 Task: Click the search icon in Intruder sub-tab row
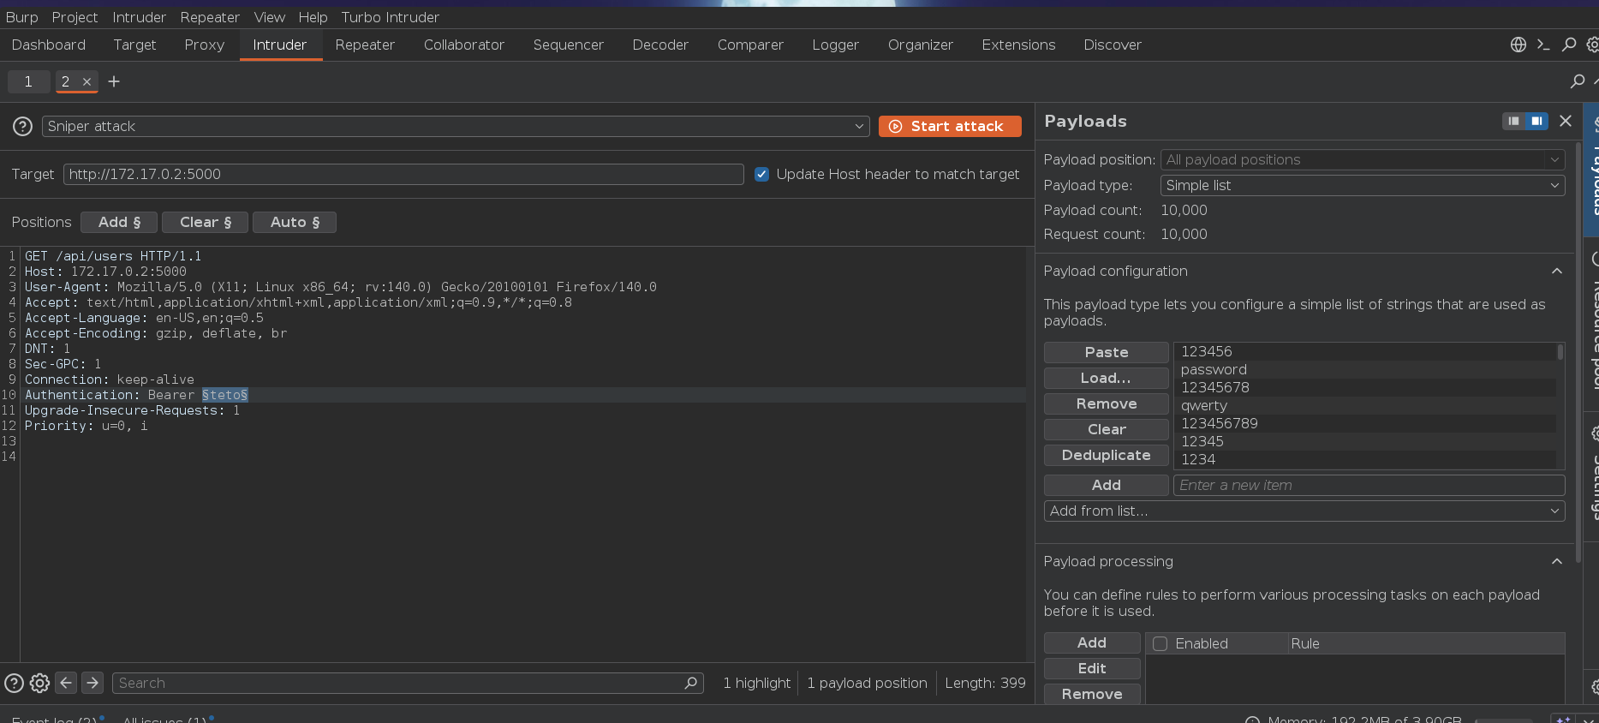1578,81
